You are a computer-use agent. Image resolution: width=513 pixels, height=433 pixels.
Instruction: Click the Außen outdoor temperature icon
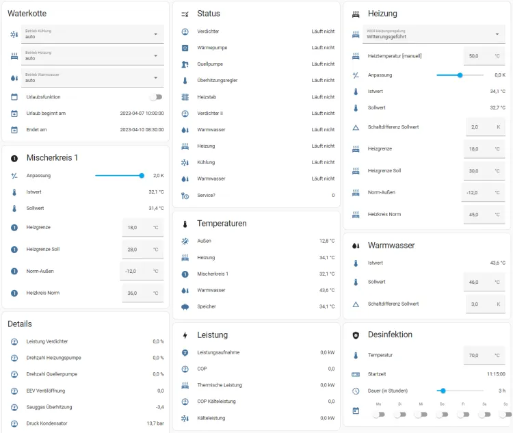[x=185, y=241]
